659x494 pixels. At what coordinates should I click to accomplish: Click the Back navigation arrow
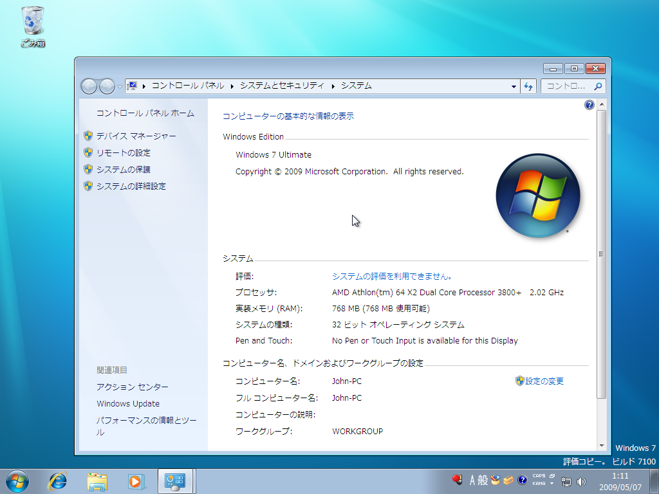click(89, 86)
